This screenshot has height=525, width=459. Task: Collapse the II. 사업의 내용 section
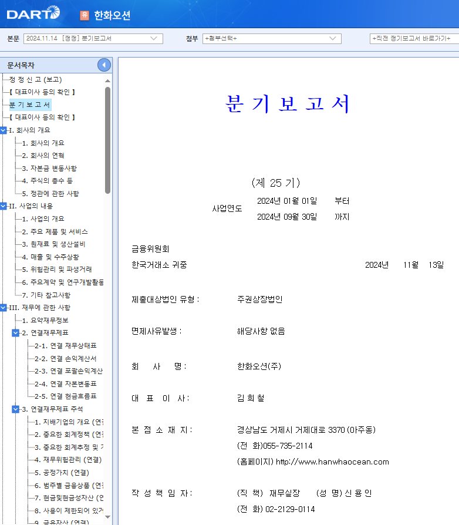tap(4, 206)
